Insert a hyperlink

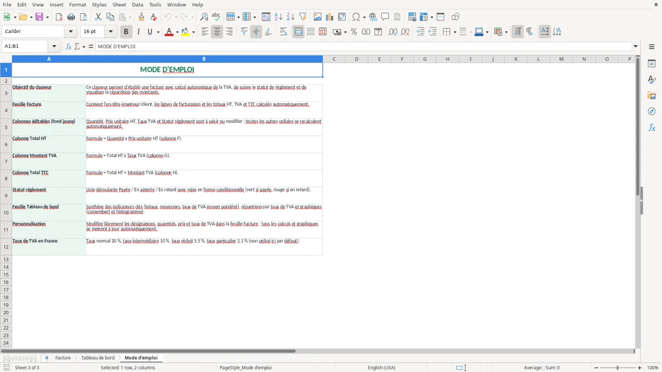click(373, 17)
